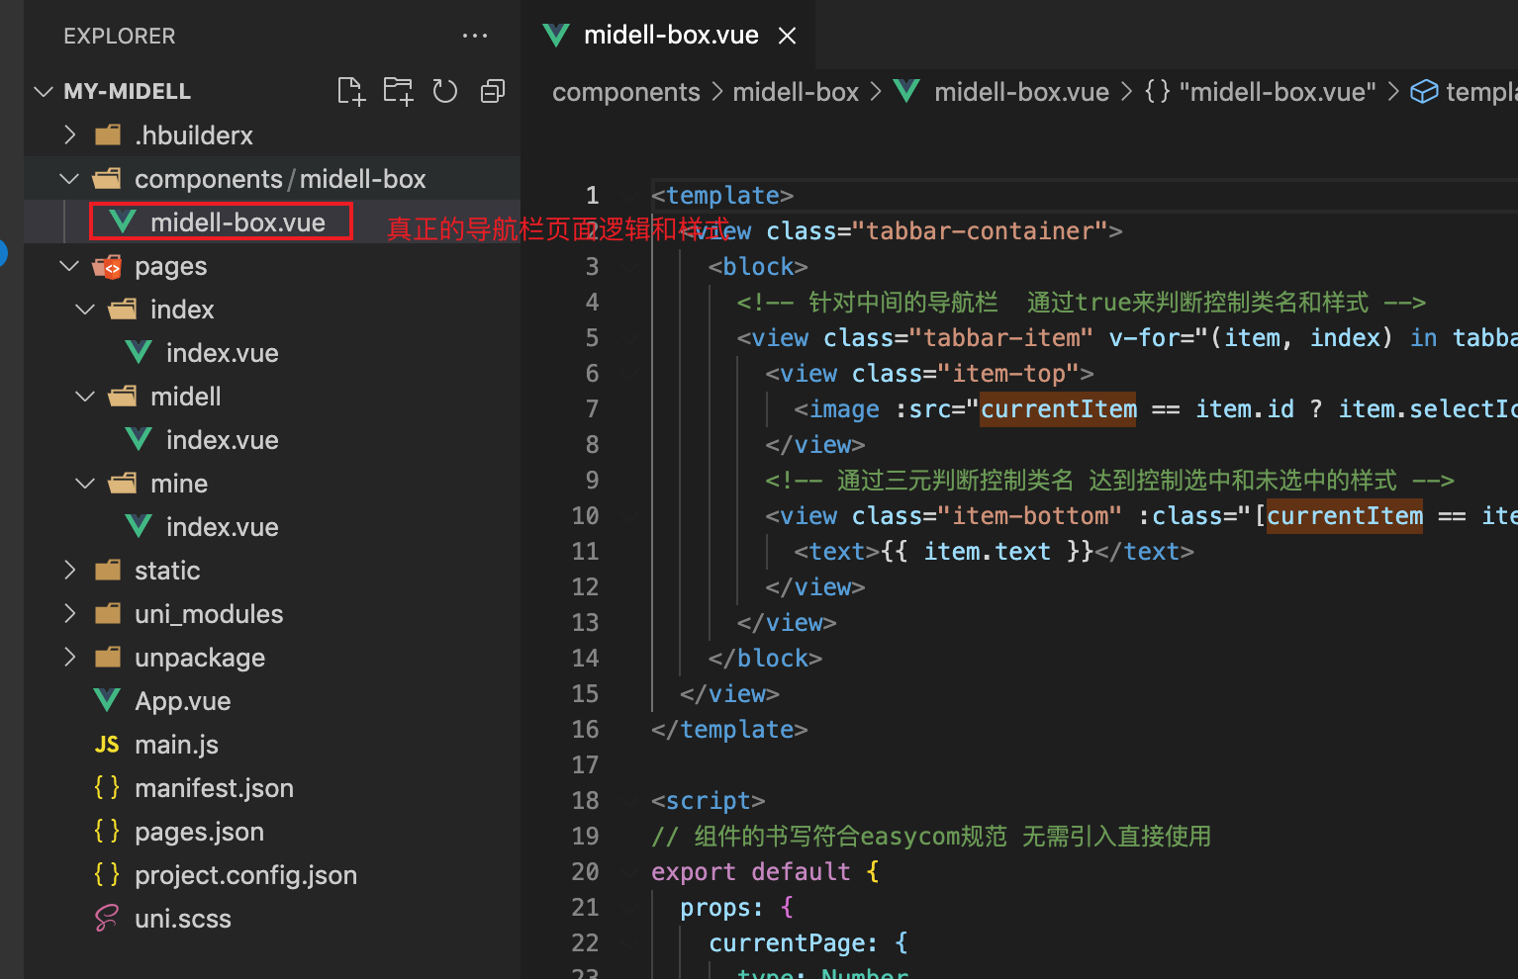Viewport: 1518px width, 979px height.
Task: Expand the uni_modules folder
Action: pos(69,613)
